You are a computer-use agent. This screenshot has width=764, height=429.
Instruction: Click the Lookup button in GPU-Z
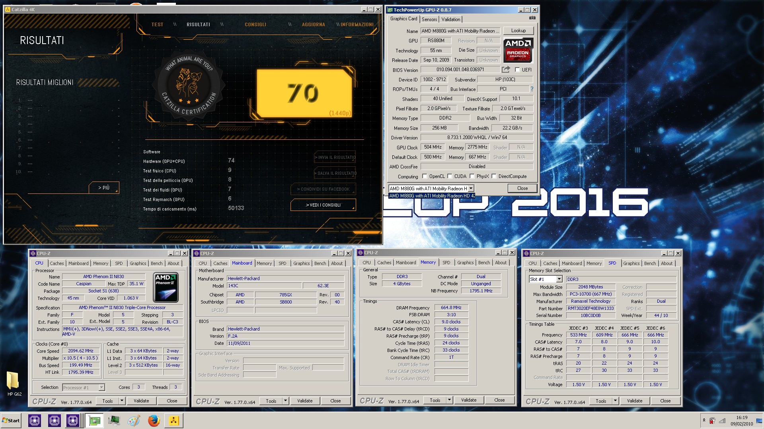[518, 31]
